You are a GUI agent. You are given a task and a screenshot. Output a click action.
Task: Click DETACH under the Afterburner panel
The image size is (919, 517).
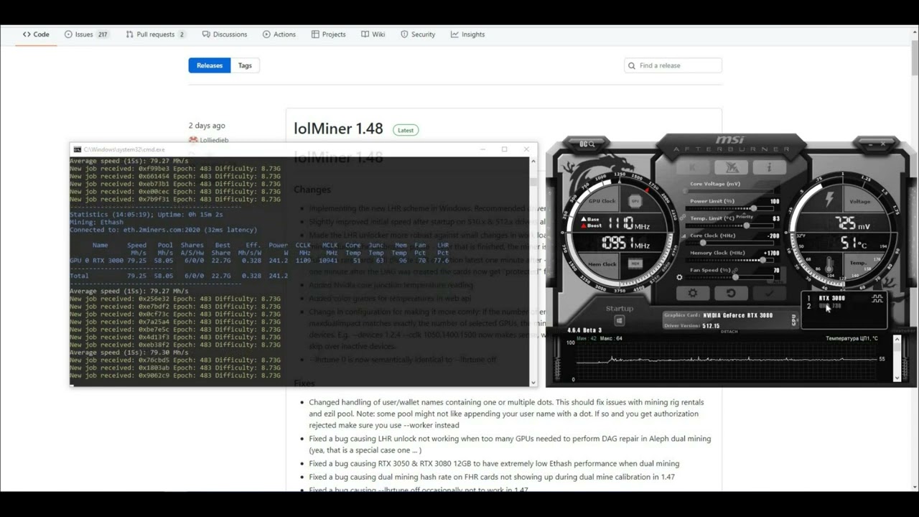729,332
